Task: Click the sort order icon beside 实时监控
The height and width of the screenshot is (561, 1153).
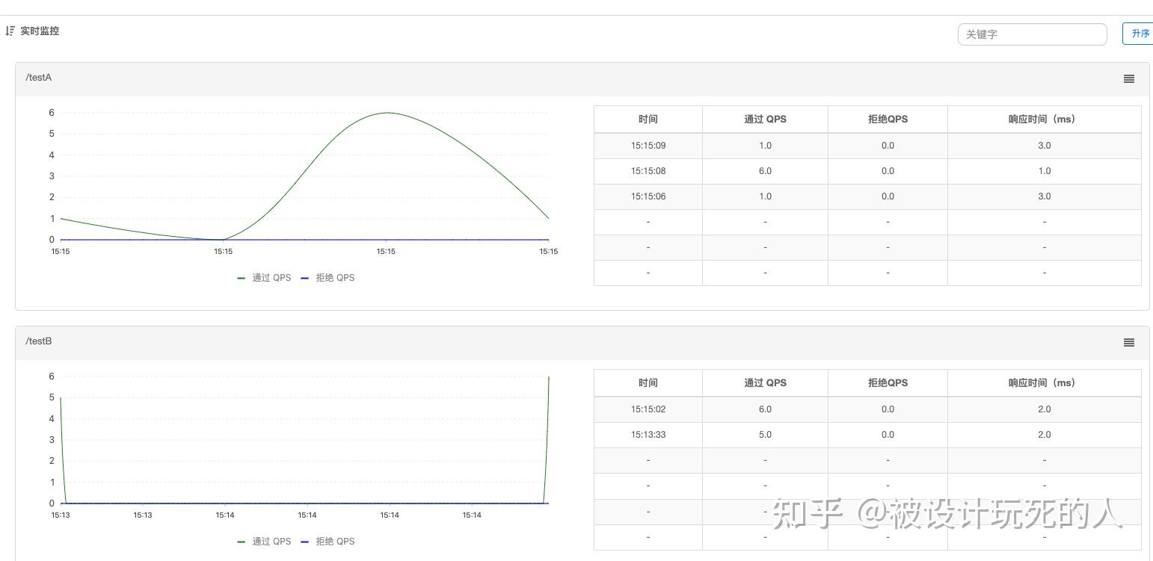Action: 10,31
